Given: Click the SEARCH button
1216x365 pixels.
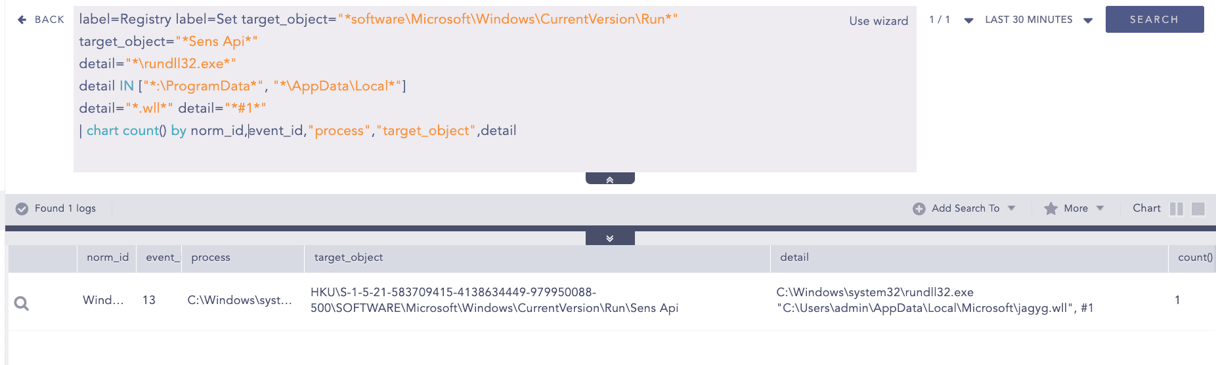Looking at the screenshot, I should coord(1154,19).
